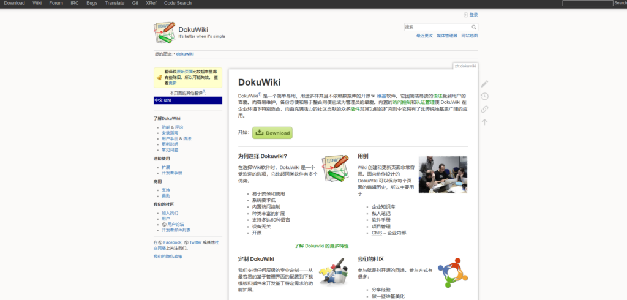Click the 登录 login link
The image size is (627, 300).
(x=473, y=14)
